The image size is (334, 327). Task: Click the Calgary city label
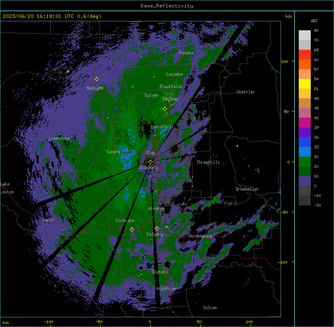155,234
